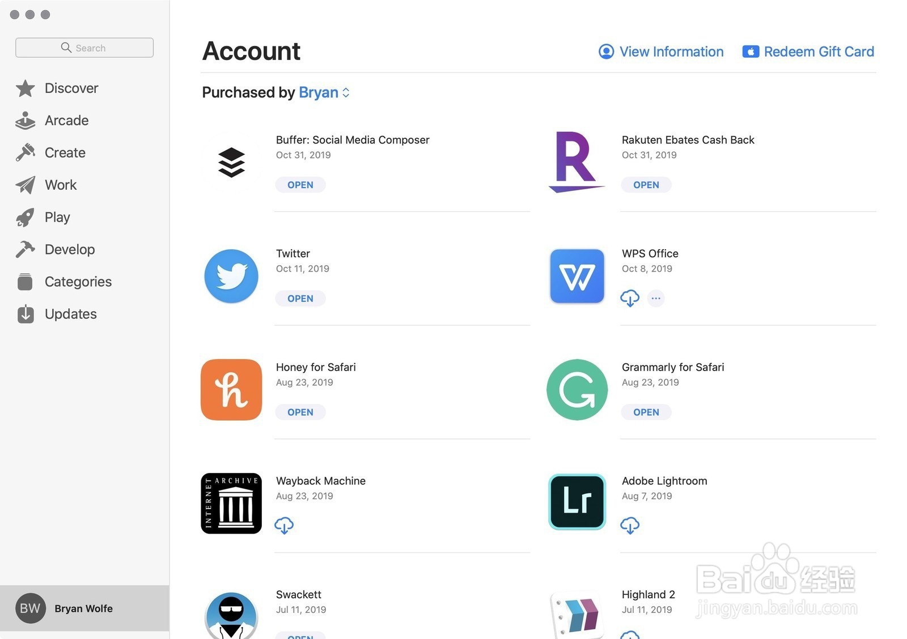Open the WPS Office app icon
907x639 pixels.
577,276
